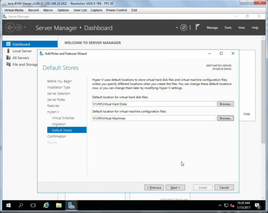Cancel the Add Roles and Features Wizard
The width and height of the screenshot is (268, 213).
(224, 187)
